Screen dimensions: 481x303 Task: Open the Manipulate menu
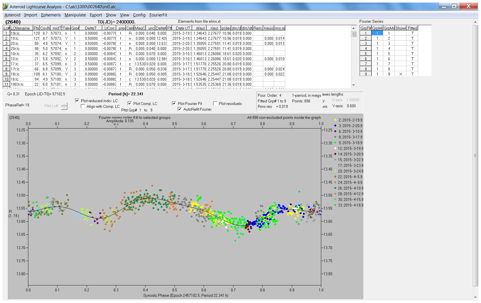click(x=75, y=15)
